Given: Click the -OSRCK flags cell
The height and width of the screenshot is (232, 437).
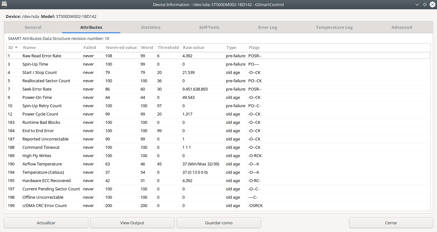Looking at the screenshot, I should pos(255,205).
